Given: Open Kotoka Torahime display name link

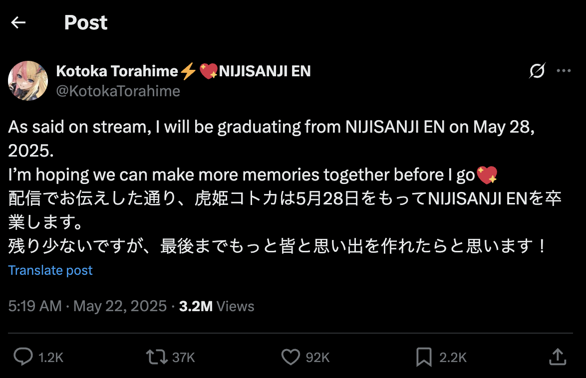Looking at the screenshot, I should click(117, 71).
